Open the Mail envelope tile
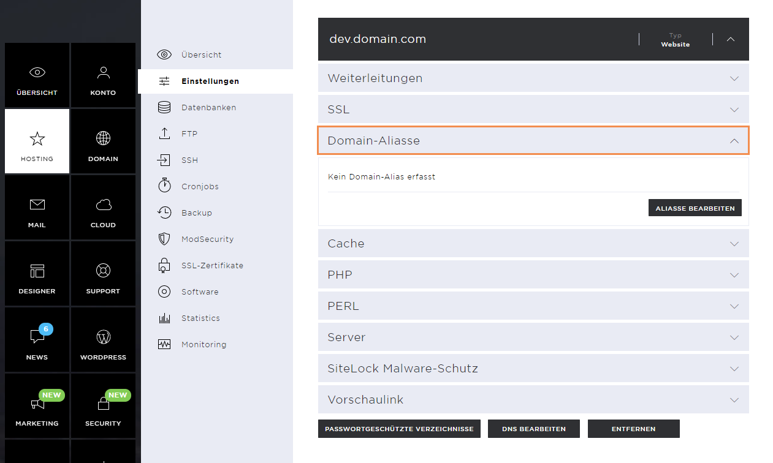This screenshot has width=773, height=463. (37, 208)
